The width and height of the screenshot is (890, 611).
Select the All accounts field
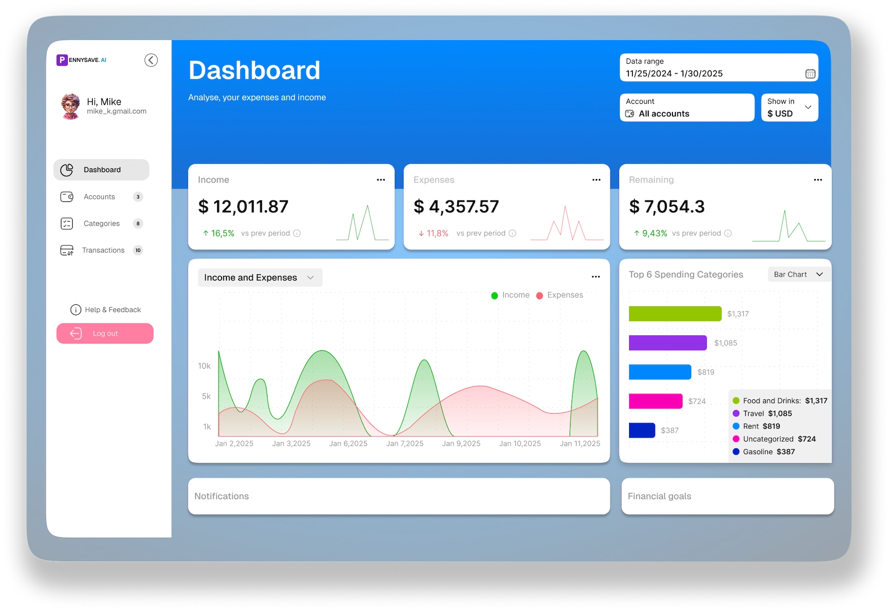coord(687,108)
